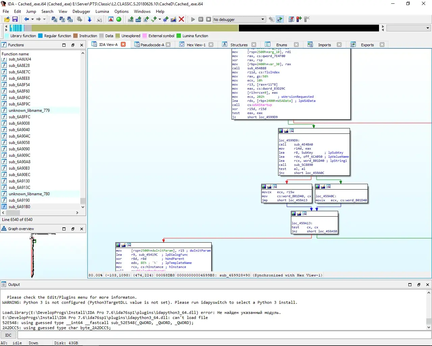The image size is (432, 346).
Task: Close the Functions panel
Action: click(82, 45)
